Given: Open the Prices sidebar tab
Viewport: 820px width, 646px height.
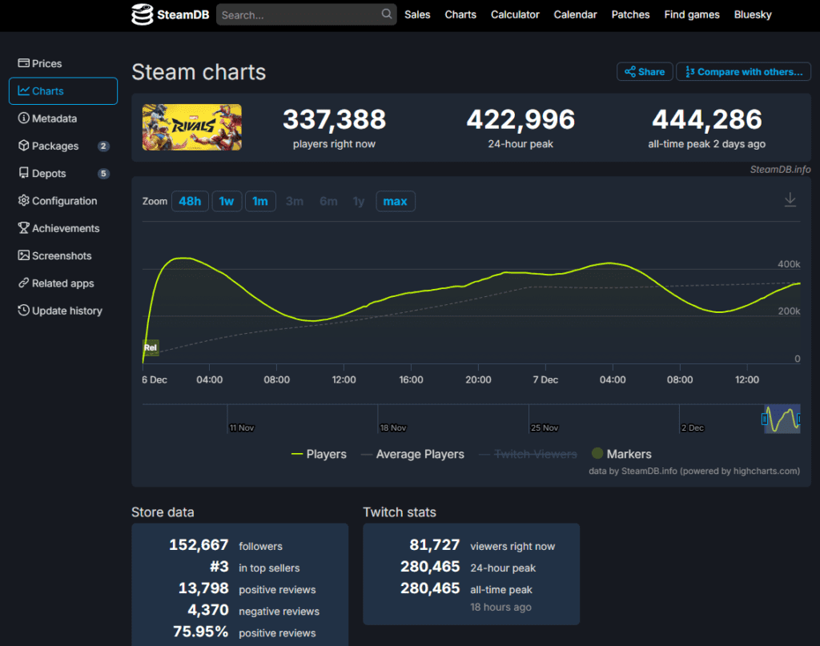Looking at the screenshot, I should coord(63,63).
